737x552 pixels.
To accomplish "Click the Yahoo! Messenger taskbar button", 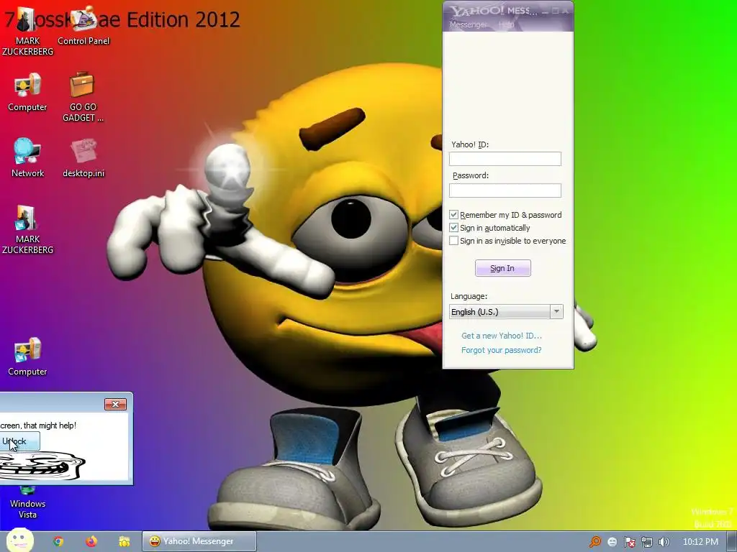I will pos(199,541).
